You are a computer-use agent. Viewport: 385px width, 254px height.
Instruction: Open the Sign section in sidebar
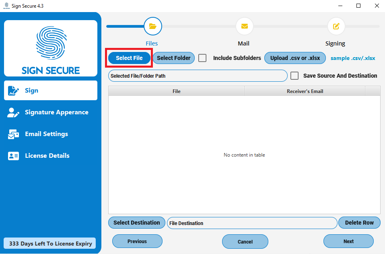(x=51, y=91)
